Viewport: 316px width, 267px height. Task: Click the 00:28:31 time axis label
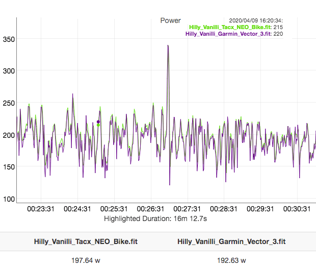click(224, 209)
